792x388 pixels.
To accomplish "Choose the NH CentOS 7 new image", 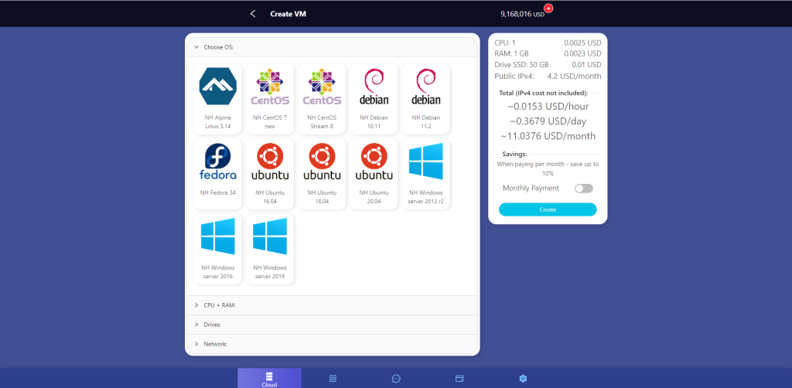I will click(269, 98).
